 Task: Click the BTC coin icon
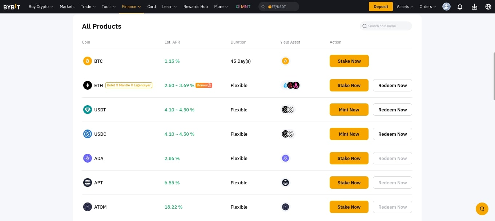[87, 61]
